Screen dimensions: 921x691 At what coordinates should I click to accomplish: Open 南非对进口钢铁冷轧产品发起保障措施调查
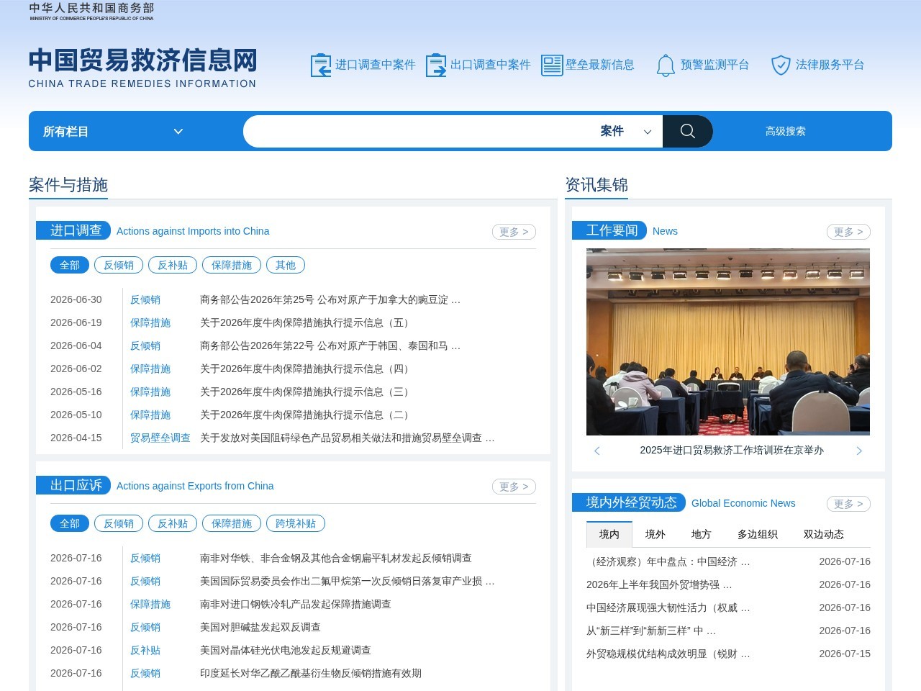[x=296, y=604]
